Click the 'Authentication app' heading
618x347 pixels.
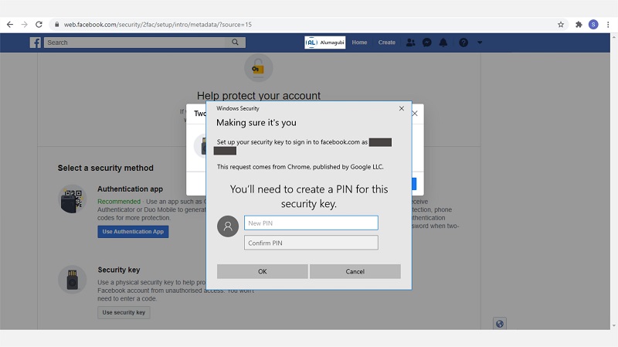click(130, 189)
